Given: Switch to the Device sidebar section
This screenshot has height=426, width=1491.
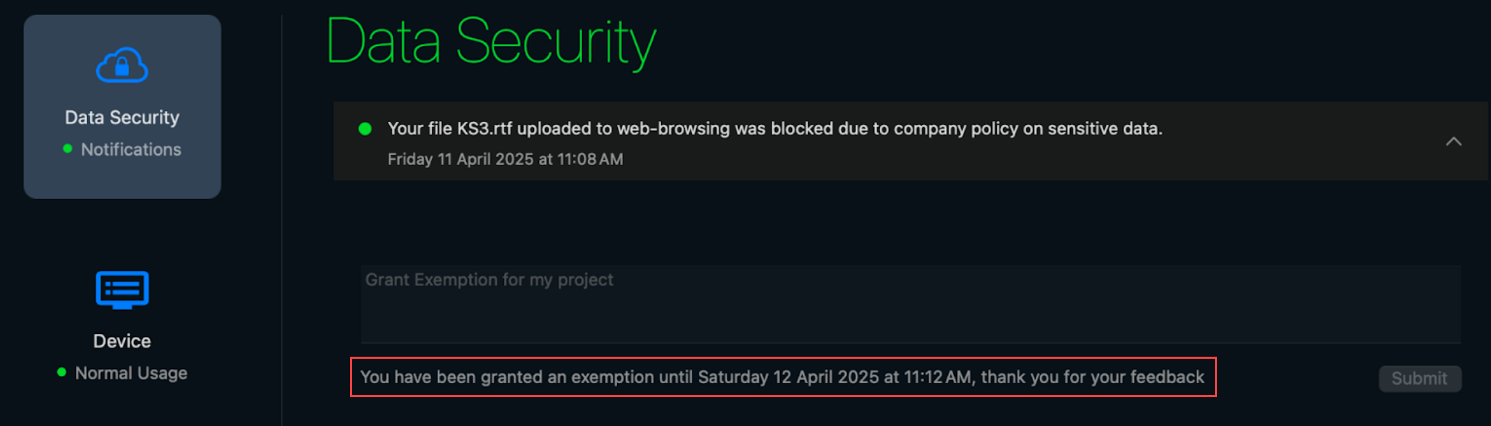Looking at the screenshot, I should [x=122, y=341].
